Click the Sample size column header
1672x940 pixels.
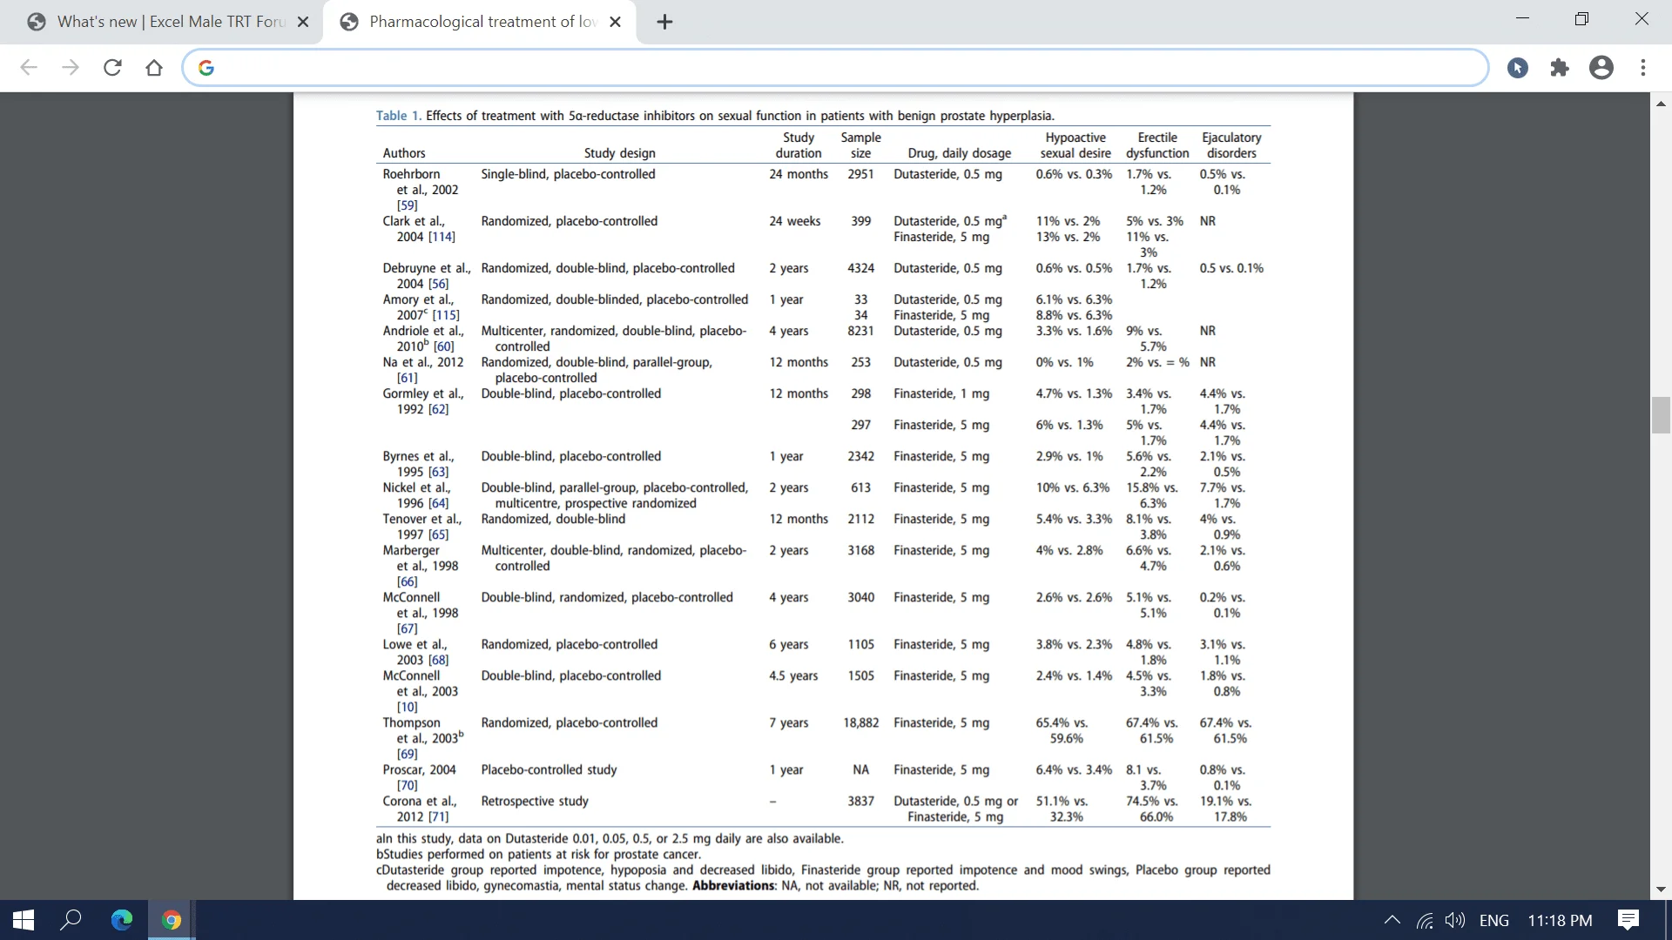point(860,145)
